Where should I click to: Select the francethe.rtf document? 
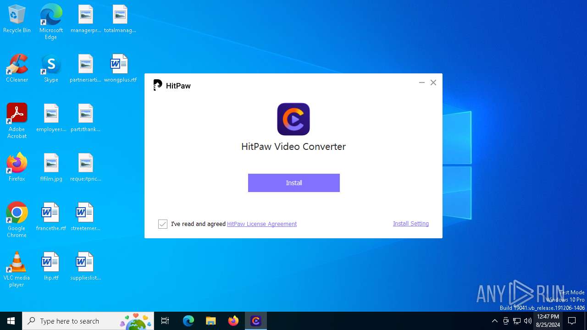pos(51,217)
